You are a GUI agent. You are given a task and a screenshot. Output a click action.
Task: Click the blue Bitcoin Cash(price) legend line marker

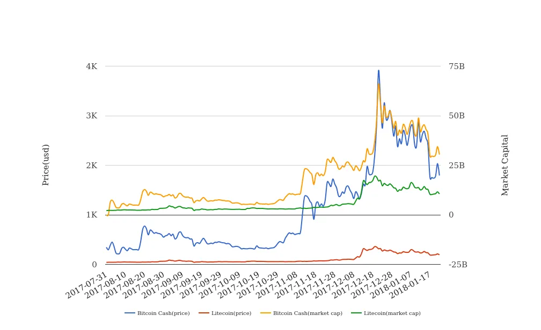130,313
